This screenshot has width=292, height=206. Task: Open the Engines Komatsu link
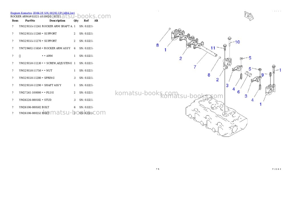point(21,13)
